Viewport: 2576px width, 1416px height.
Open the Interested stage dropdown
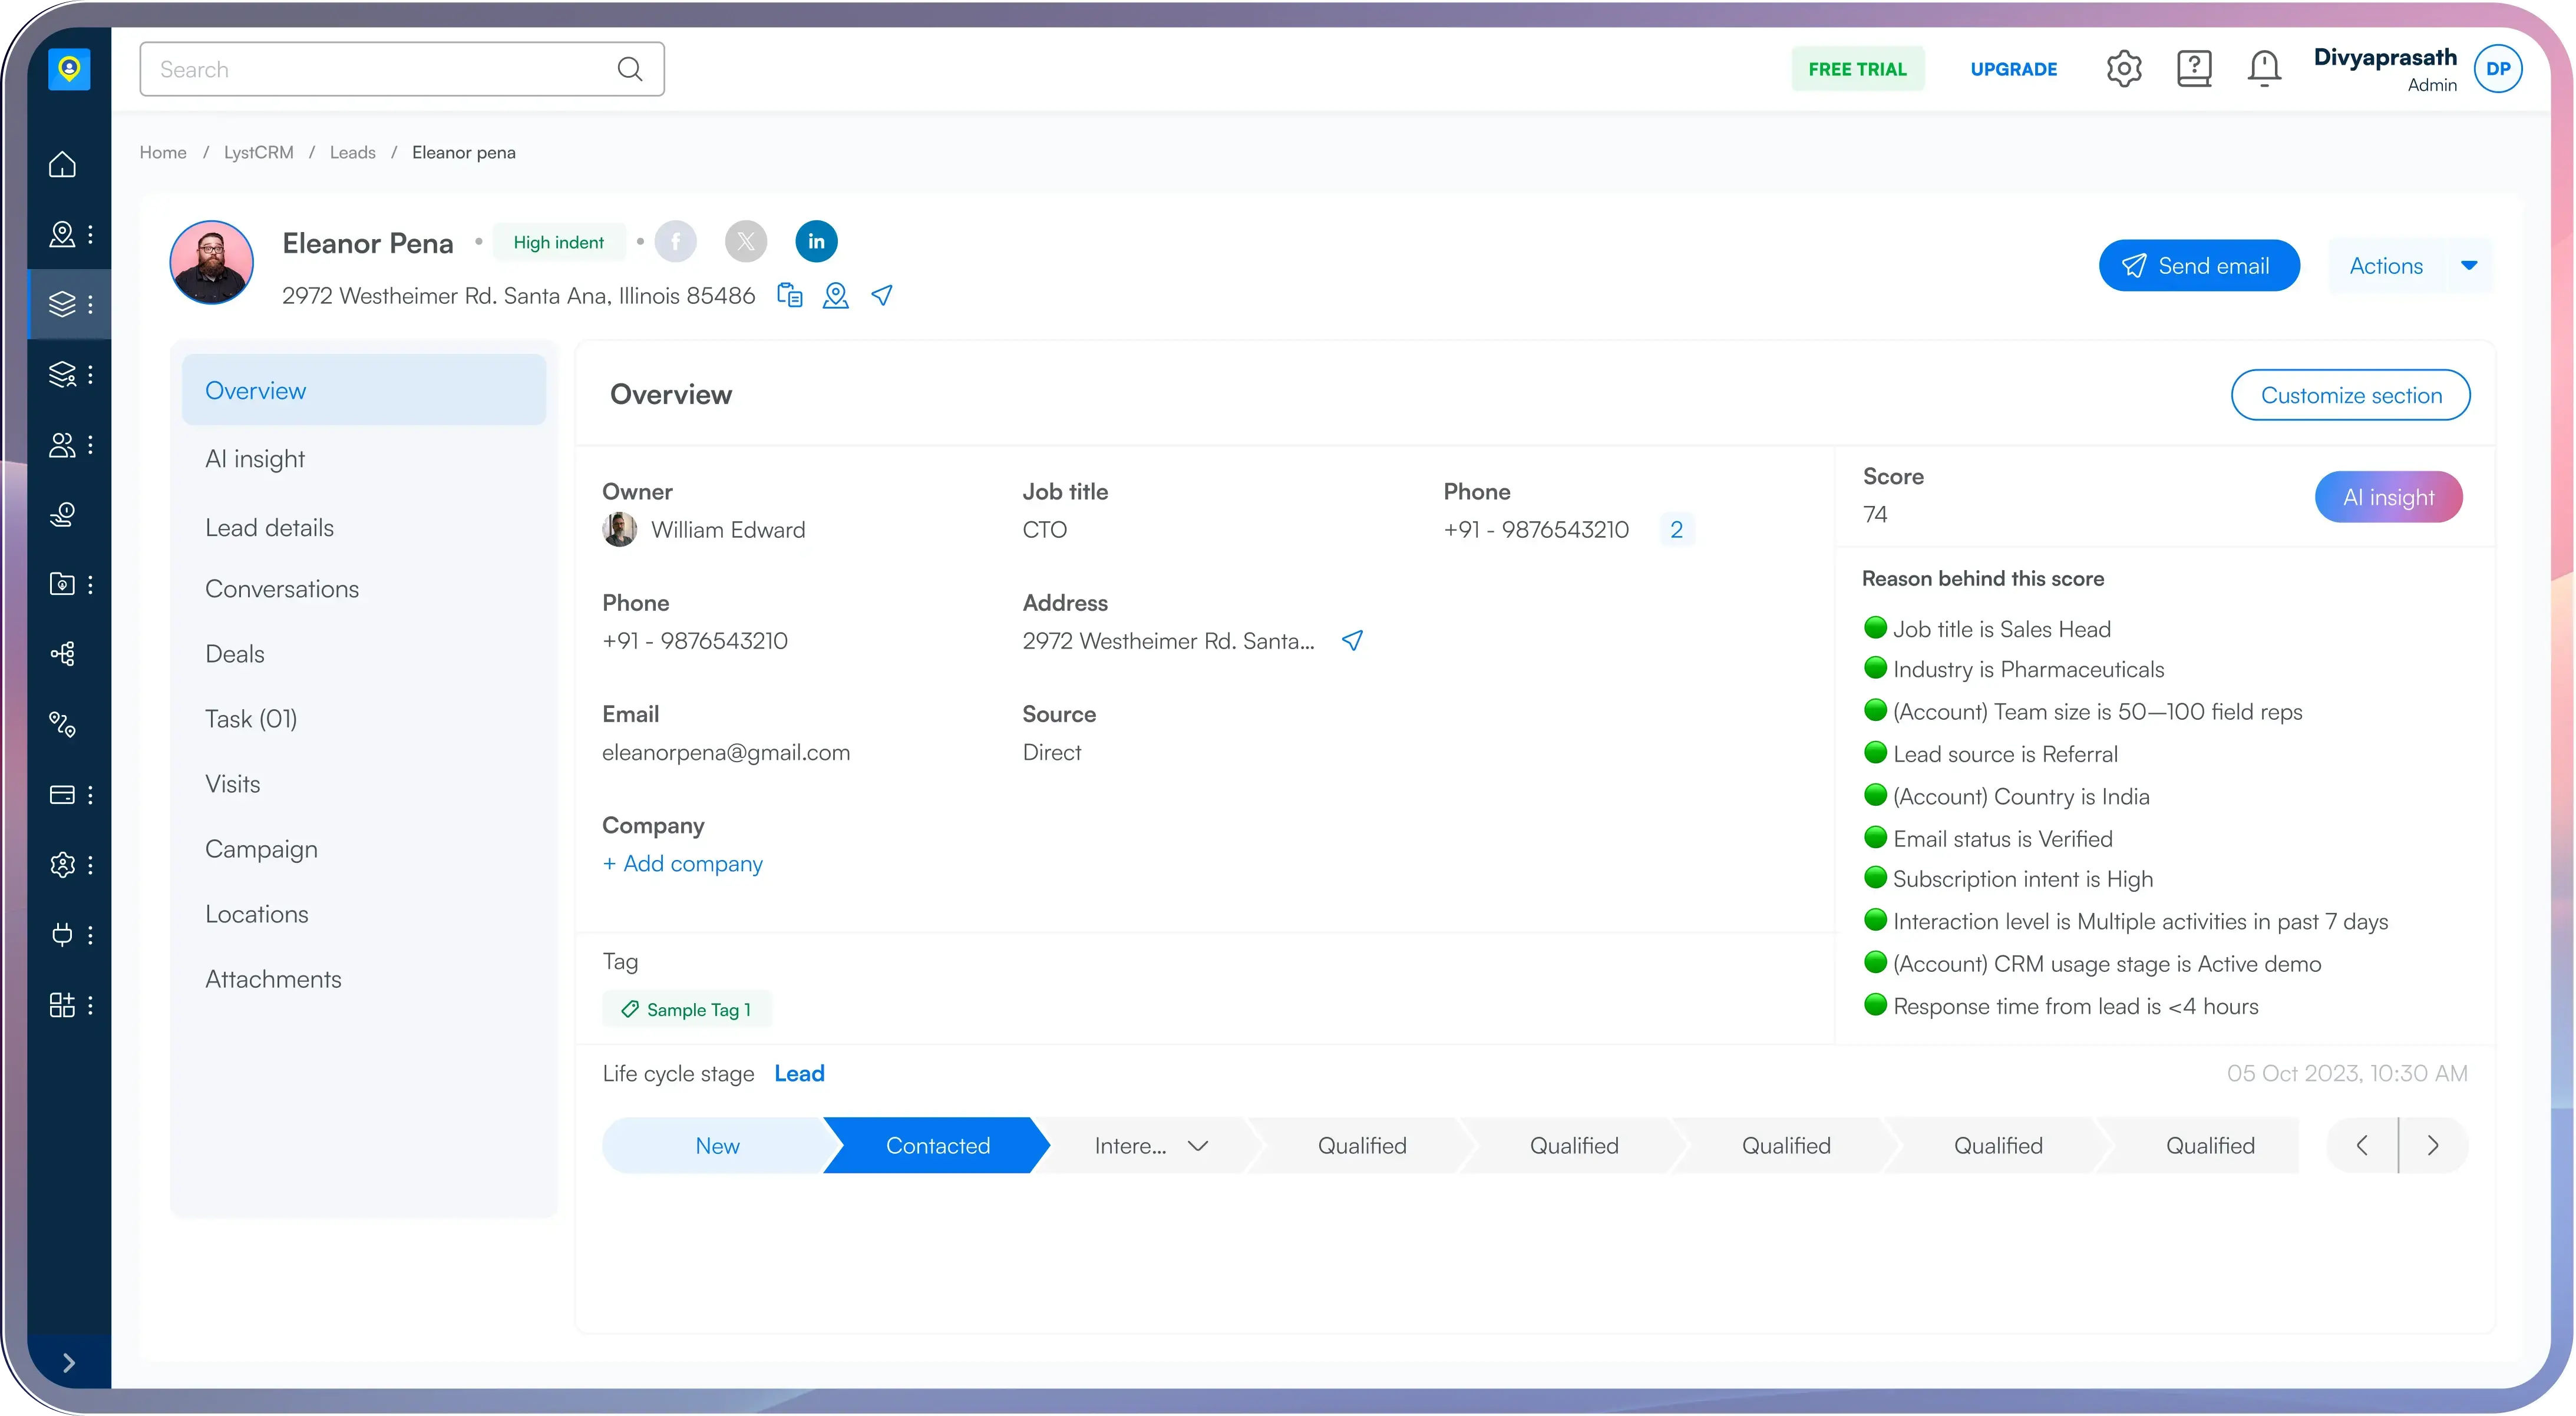[1197, 1146]
